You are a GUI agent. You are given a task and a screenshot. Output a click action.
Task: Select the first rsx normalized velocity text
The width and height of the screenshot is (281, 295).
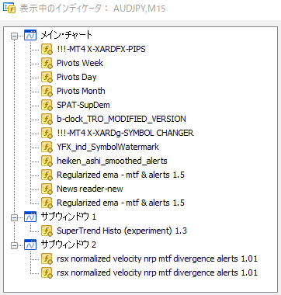pos(157,259)
